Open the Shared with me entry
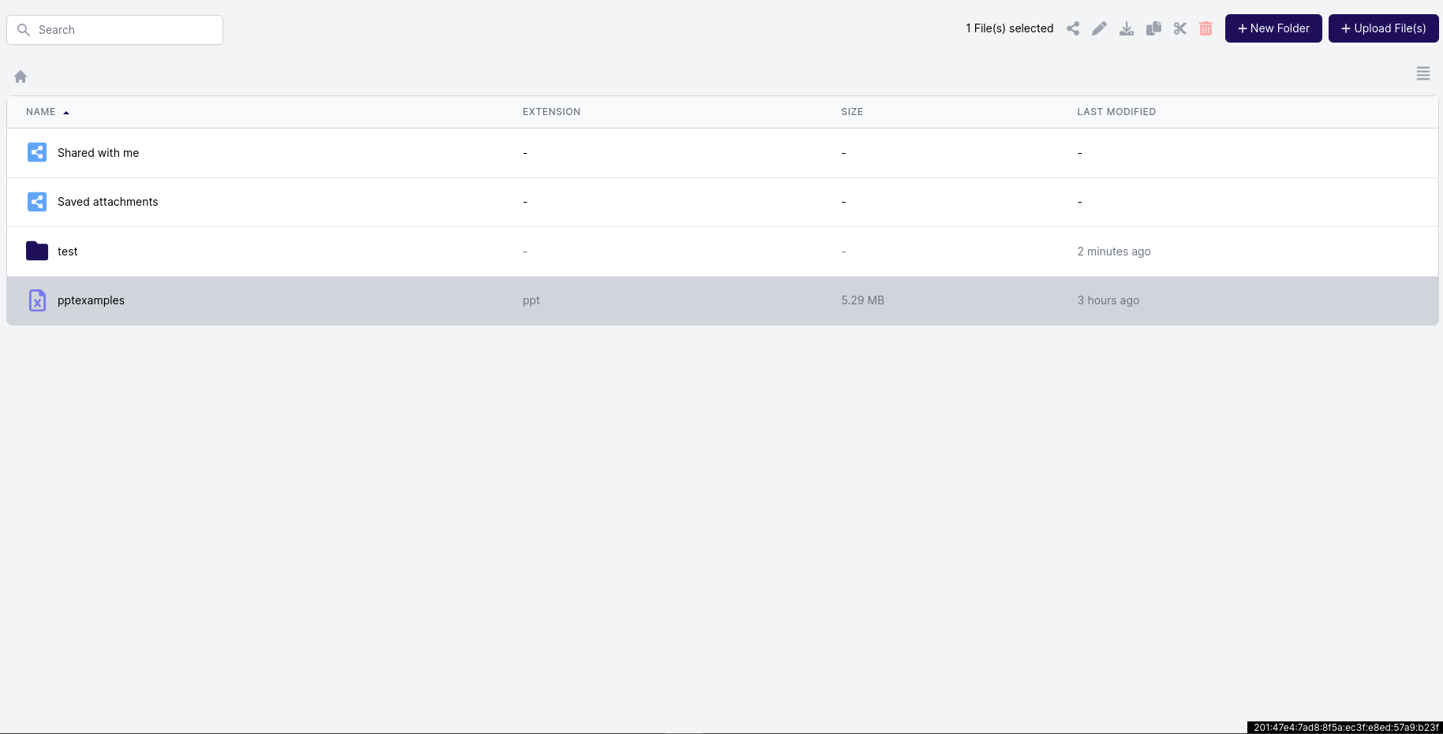The width and height of the screenshot is (1443, 734). point(98,152)
